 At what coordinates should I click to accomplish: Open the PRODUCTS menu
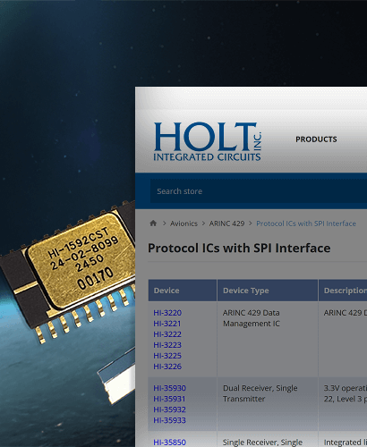pos(316,139)
